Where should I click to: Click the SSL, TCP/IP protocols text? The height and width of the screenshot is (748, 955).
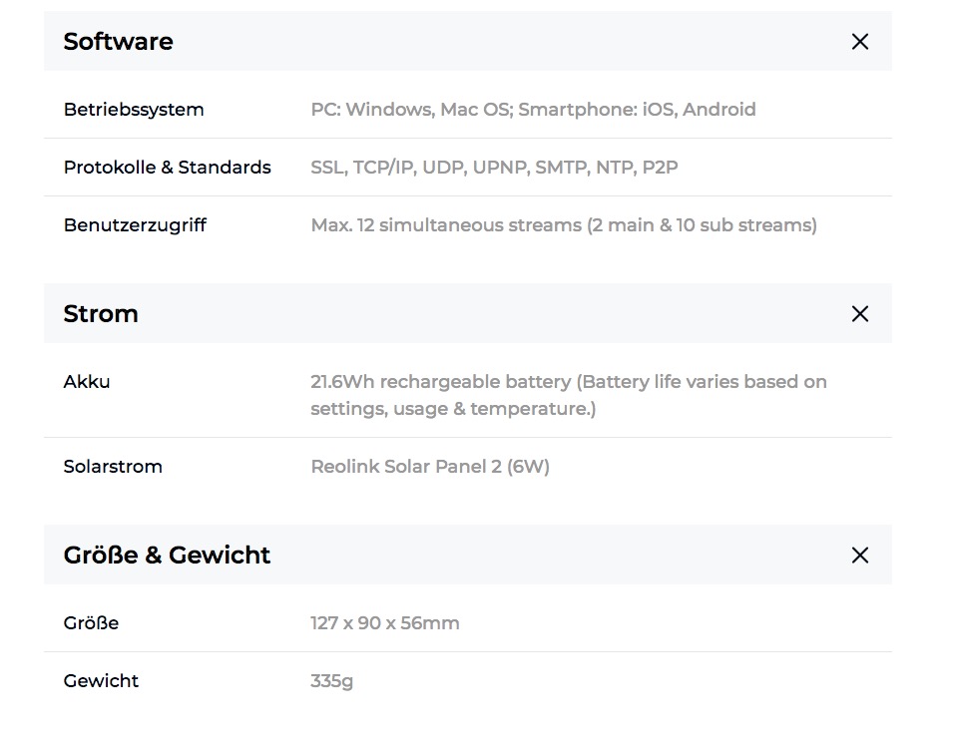(x=494, y=168)
